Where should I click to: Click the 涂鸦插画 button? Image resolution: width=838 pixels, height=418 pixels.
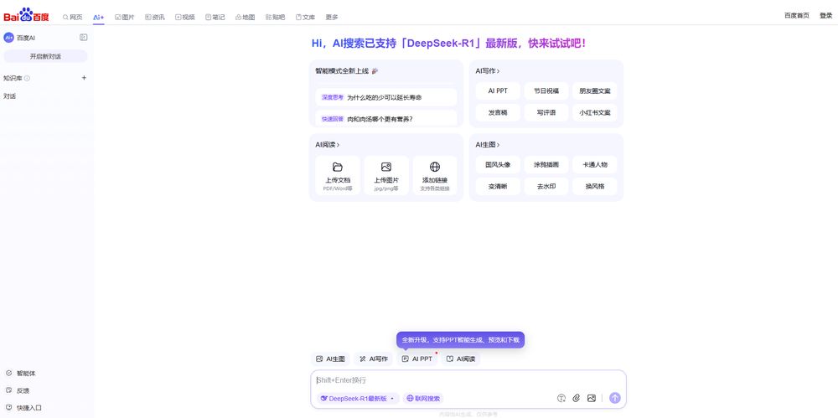coord(546,165)
